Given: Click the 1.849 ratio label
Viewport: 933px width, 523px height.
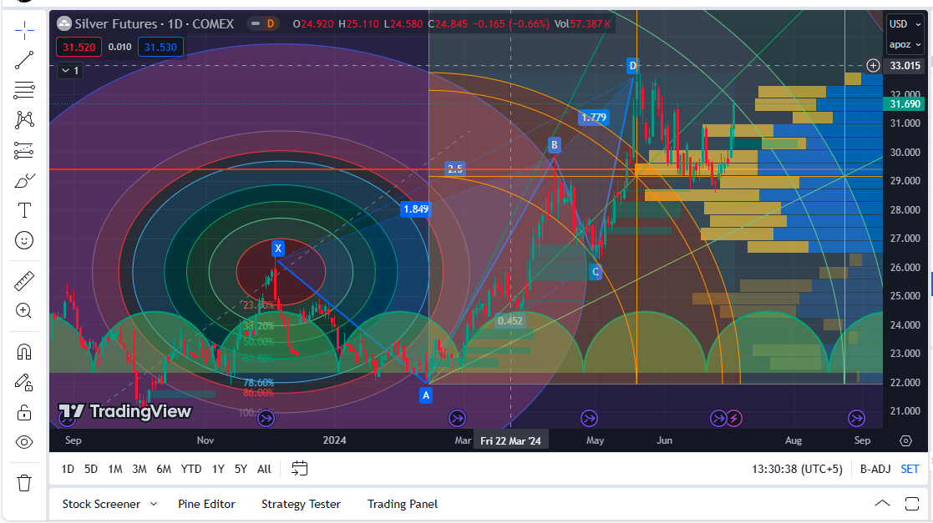Looking at the screenshot, I should [x=415, y=209].
